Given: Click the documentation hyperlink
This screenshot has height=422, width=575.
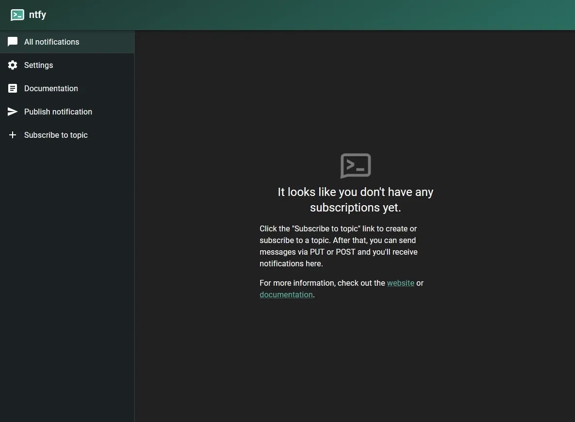Looking at the screenshot, I should pos(286,294).
